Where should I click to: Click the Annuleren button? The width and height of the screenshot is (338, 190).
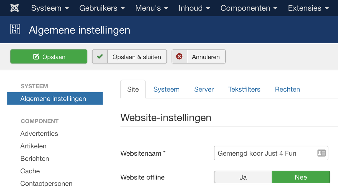click(198, 57)
